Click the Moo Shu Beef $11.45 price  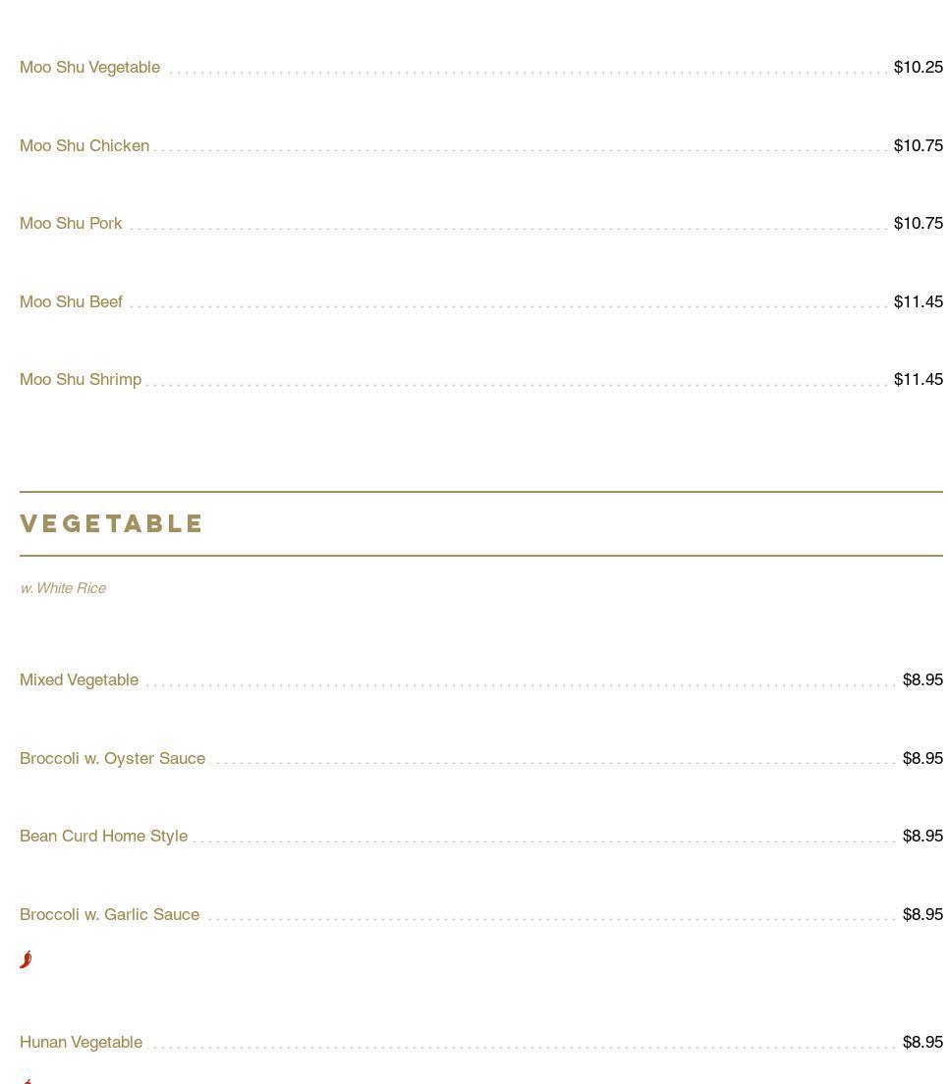[x=918, y=301]
